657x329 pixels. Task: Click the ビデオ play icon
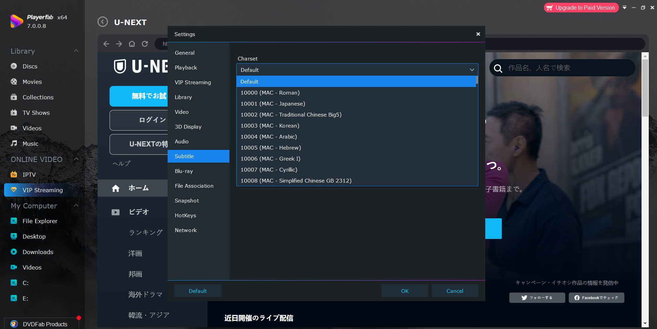[116, 212]
